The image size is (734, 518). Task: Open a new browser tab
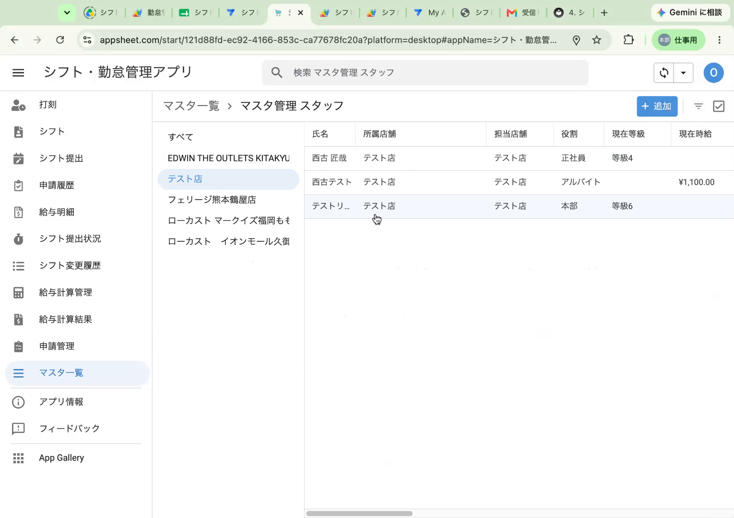click(x=604, y=13)
